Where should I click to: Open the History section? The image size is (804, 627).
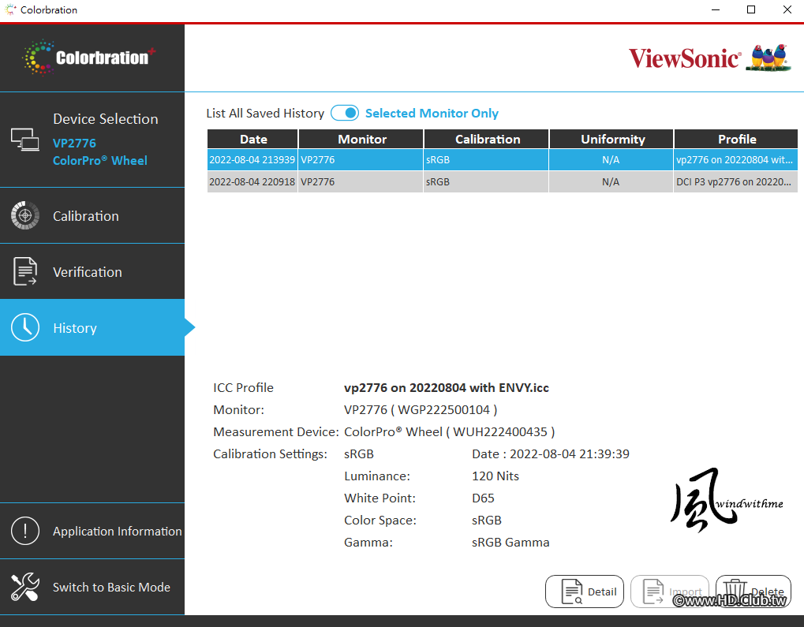pos(92,327)
